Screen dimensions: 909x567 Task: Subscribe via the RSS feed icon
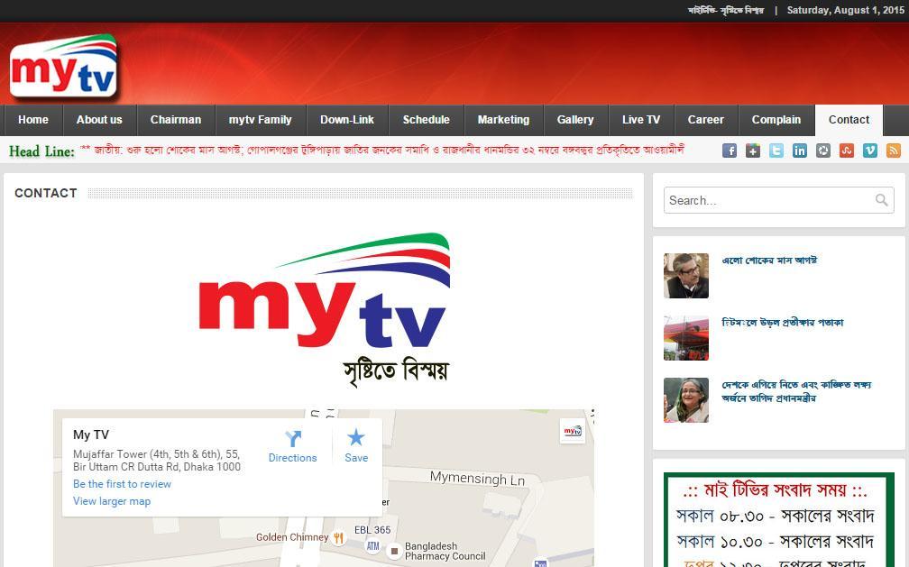[892, 151]
